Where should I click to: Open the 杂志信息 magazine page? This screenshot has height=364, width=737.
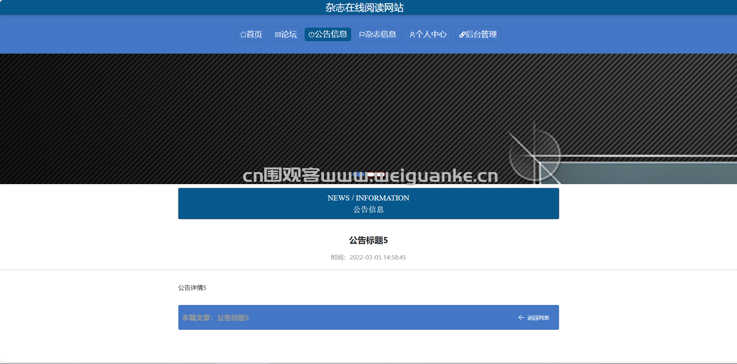[377, 34]
